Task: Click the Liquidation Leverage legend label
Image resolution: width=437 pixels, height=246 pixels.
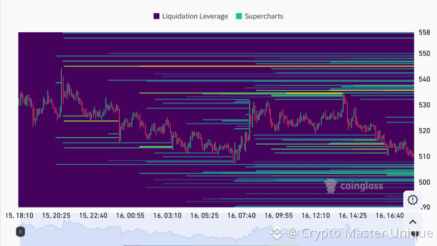Action: (195, 16)
